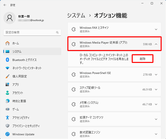The image size is (166, 139).
Task: Maximize the settings window
Action: [152, 3]
